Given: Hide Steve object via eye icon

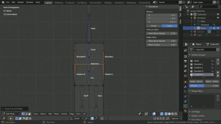Looking at the screenshot, I should click(218, 28).
